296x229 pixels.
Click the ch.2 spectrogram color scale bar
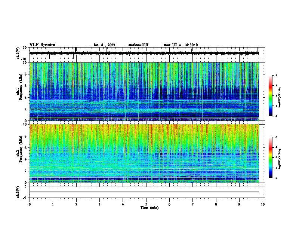click(x=270, y=158)
